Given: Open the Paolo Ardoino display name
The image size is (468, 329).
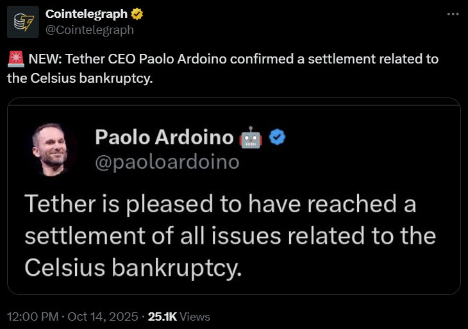Looking at the screenshot, I should 163,137.
